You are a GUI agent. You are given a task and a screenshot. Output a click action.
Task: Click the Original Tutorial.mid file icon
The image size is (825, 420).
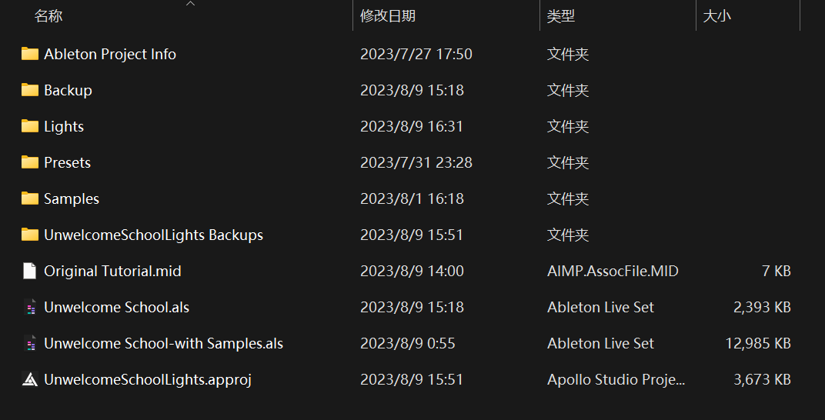click(30, 271)
